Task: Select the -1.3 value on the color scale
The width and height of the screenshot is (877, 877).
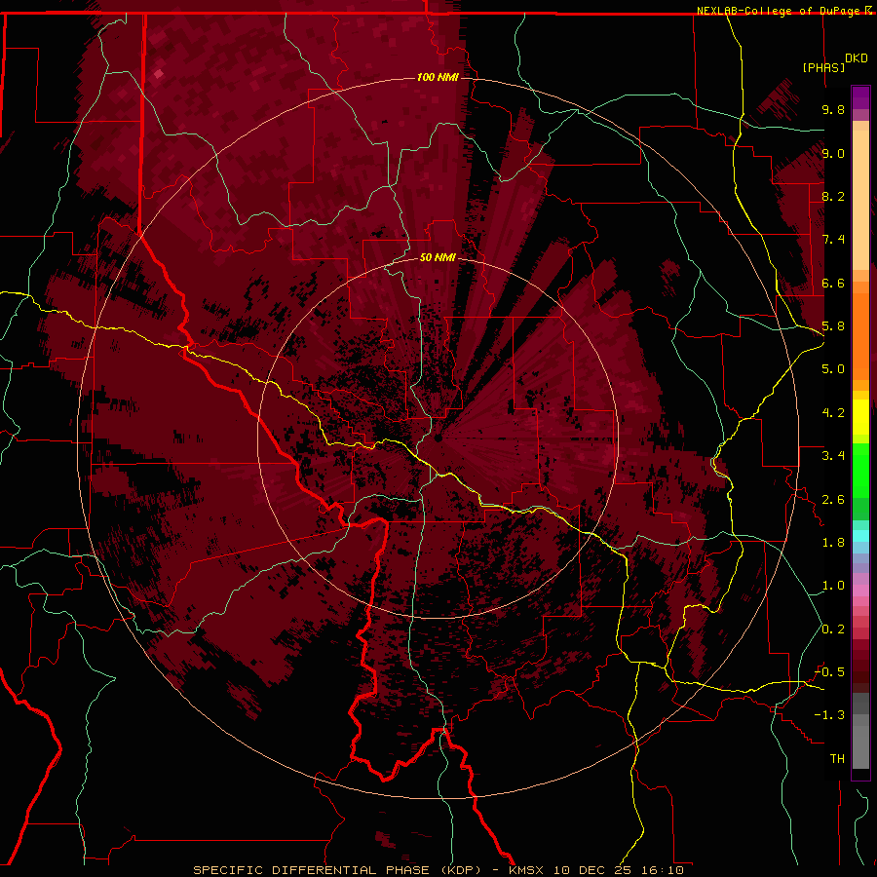Action: [829, 715]
